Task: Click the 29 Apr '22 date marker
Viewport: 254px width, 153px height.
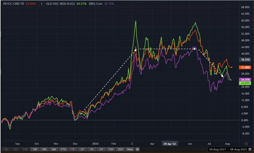Action: click(170, 144)
